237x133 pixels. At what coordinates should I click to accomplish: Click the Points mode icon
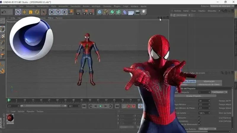point(2,43)
